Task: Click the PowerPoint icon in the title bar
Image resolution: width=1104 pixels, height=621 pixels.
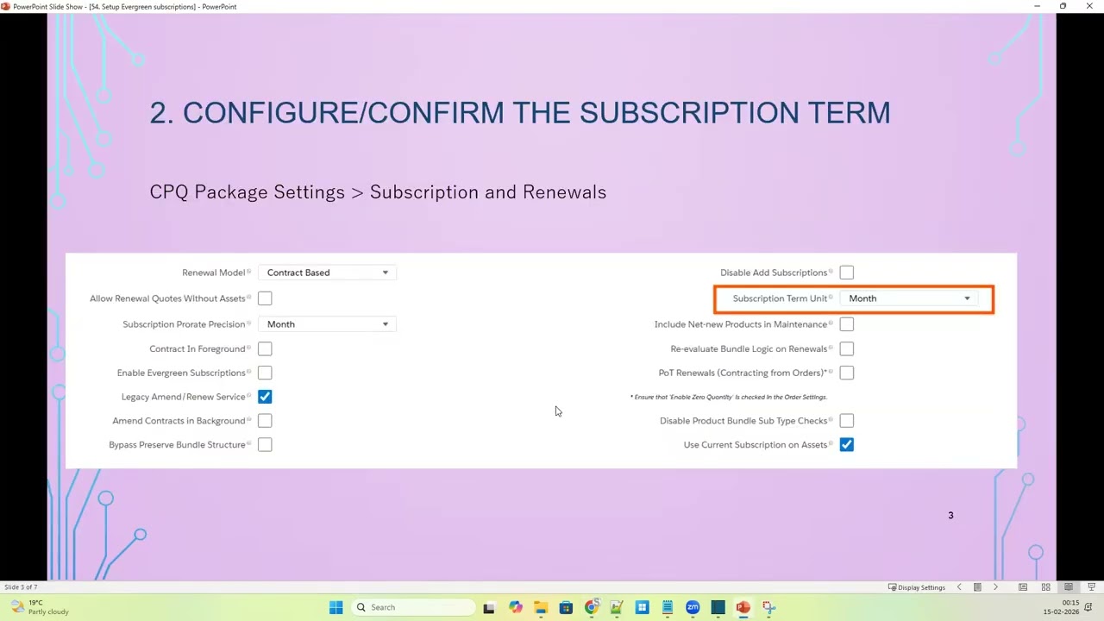Action: pyautogui.click(x=6, y=6)
